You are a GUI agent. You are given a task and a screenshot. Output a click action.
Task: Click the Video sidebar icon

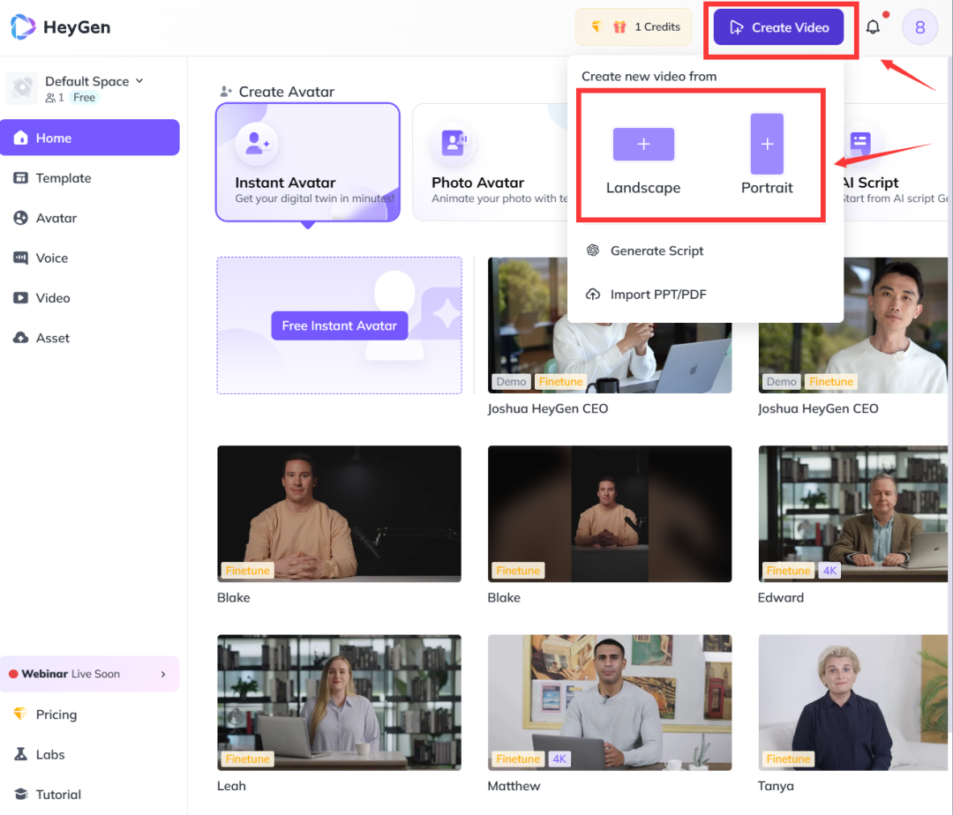tap(20, 298)
